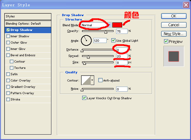Confirm with the OK button

pyautogui.click(x=174, y=16)
